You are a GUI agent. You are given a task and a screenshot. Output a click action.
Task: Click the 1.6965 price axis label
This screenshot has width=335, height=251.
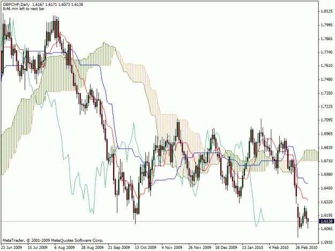(x=327, y=134)
